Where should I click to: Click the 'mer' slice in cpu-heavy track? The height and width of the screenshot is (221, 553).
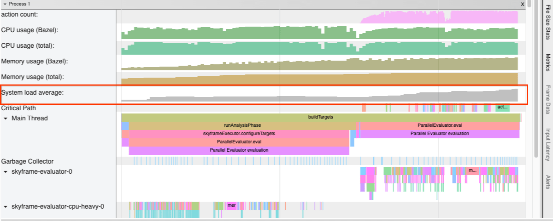(232, 205)
